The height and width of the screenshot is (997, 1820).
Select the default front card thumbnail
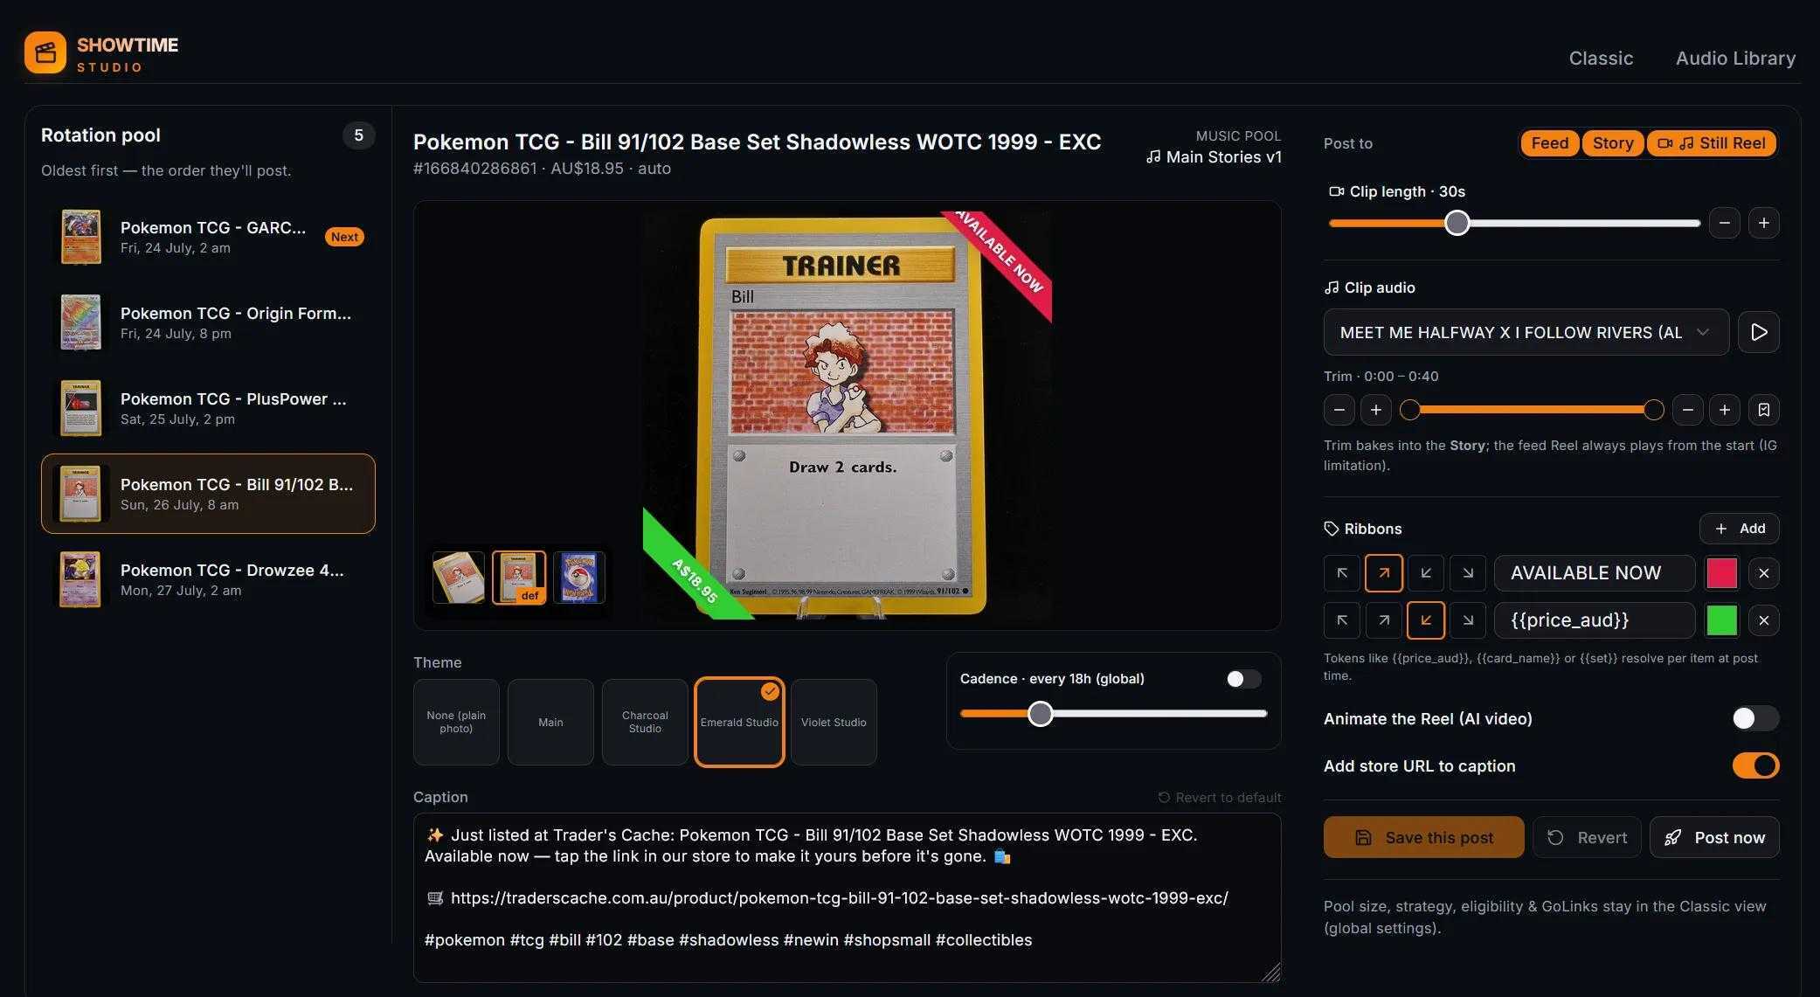pyautogui.click(x=519, y=578)
